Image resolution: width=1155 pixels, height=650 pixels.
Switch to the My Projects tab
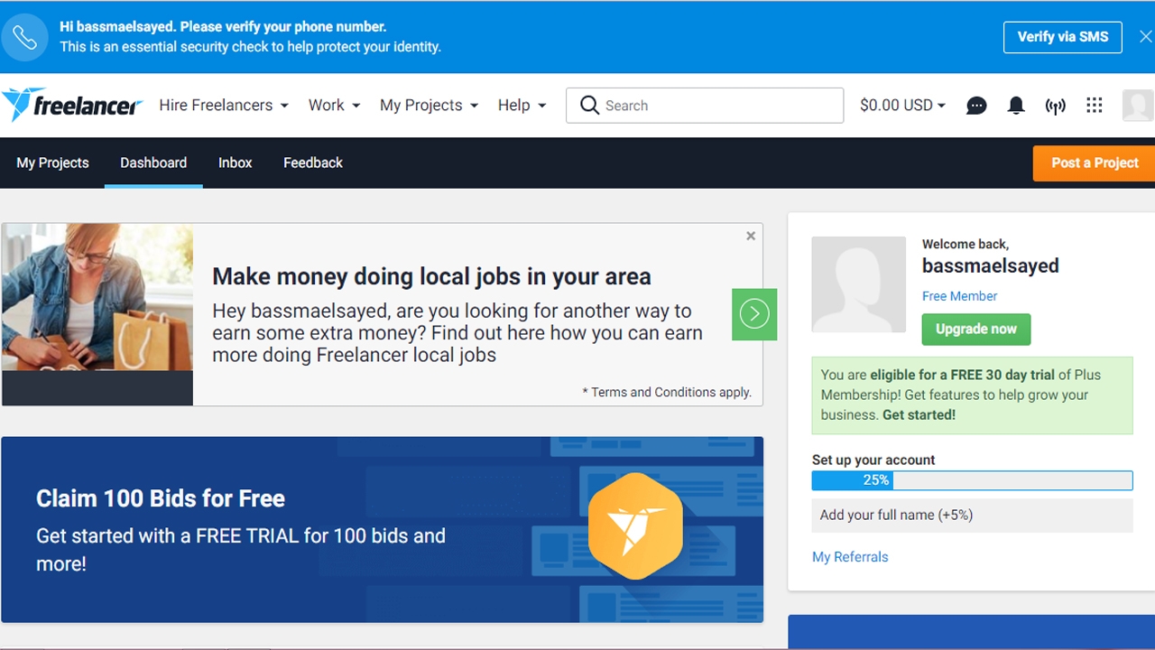click(52, 163)
